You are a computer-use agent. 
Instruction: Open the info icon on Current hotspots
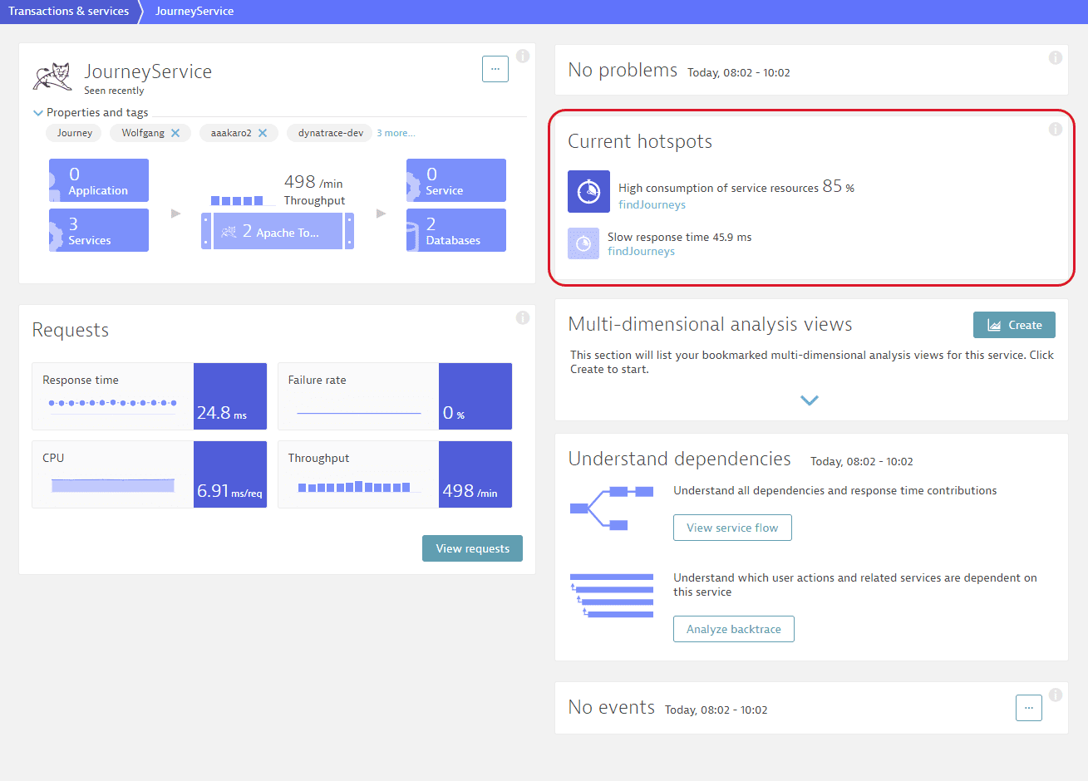tap(1055, 129)
